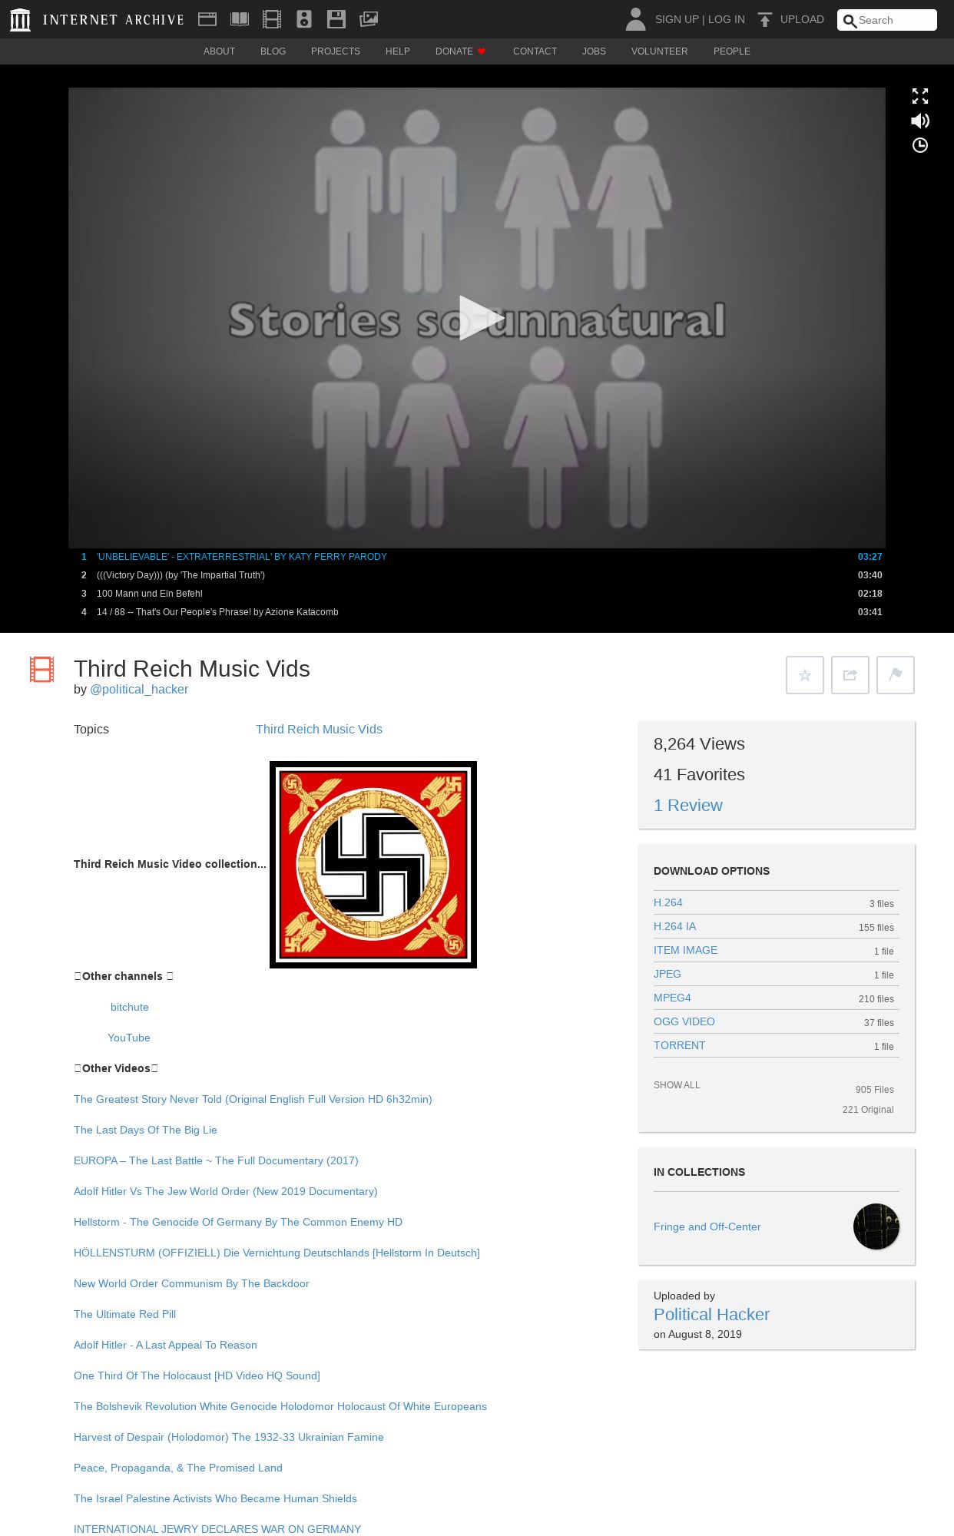Enter fullscreen with expand arrows icon
This screenshot has height=1536, width=954.
(x=920, y=96)
